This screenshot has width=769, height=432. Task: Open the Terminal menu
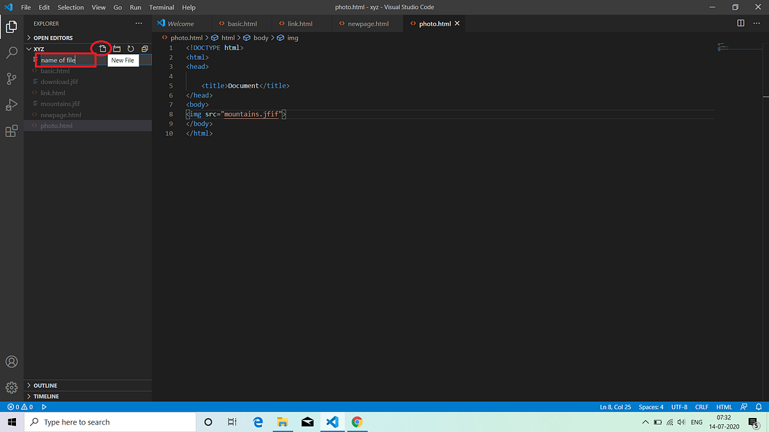pos(162,8)
